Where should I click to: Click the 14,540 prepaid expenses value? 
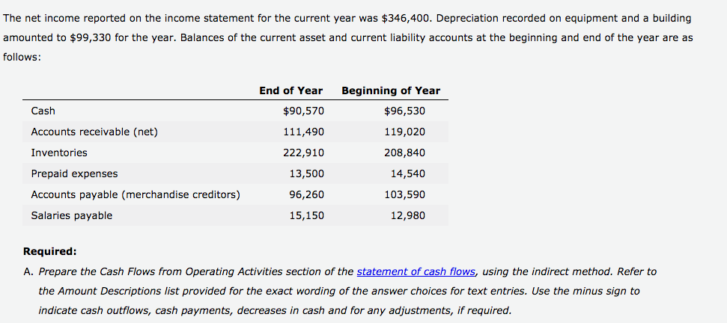(407, 174)
